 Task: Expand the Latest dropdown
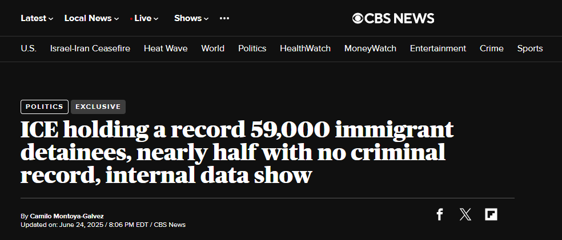pyautogui.click(x=37, y=18)
